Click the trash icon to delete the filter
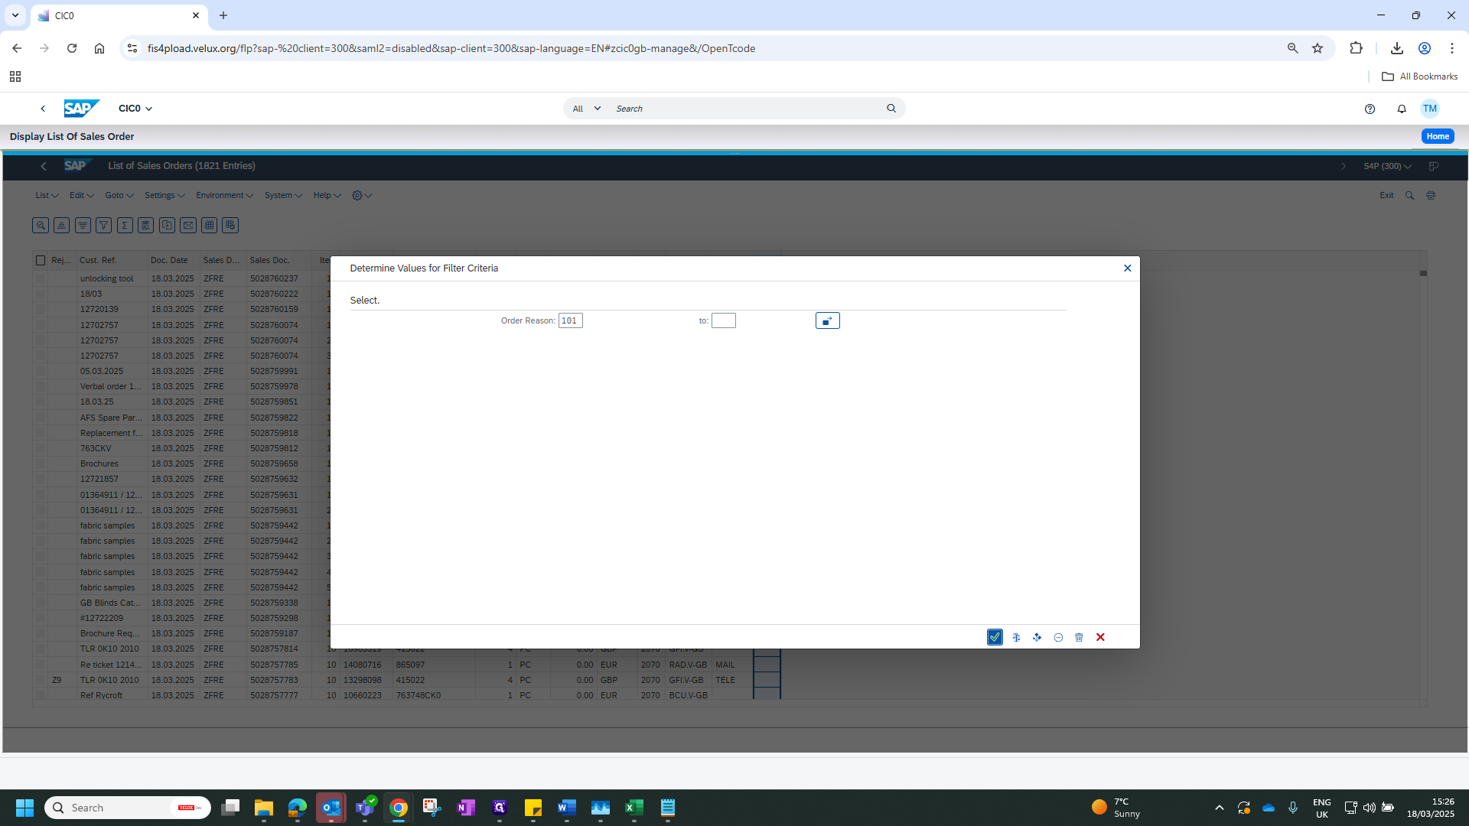Screen dimensions: 1469x826 (x=1079, y=637)
